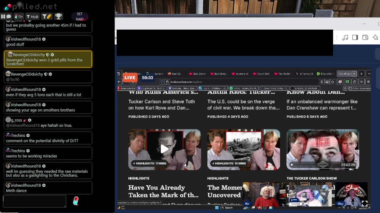380x213 pixels.
Task: Open the wallet icon in browser toolbar
Action: click(x=365, y=38)
